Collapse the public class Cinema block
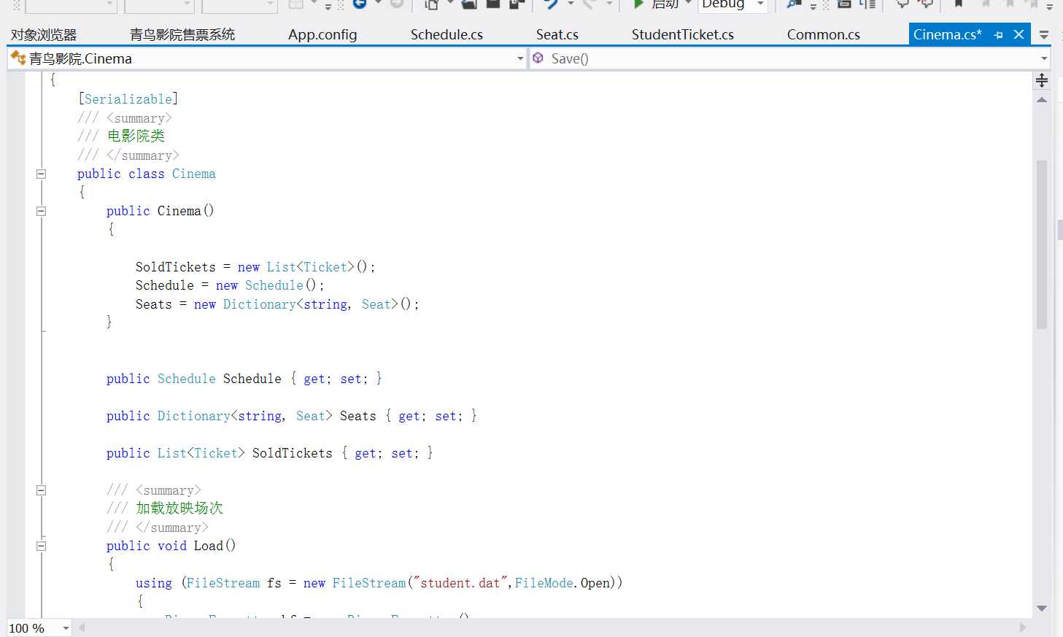Viewport: 1063px width, 637px height. tap(41, 174)
